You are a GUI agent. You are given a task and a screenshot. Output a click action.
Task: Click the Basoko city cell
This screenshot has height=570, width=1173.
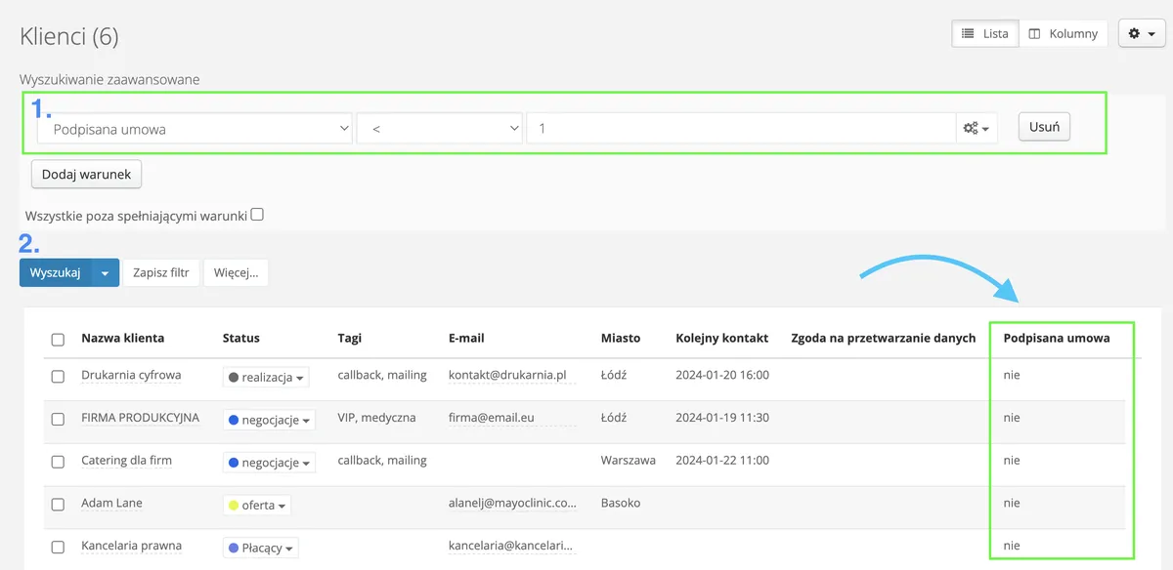click(x=622, y=504)
